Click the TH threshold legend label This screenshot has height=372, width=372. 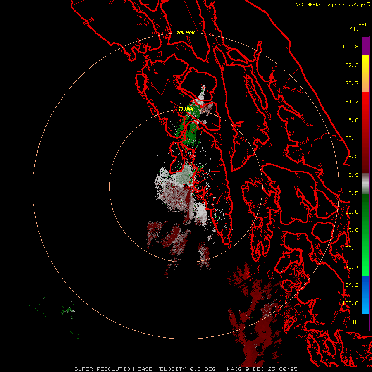(x=355, y=322)
